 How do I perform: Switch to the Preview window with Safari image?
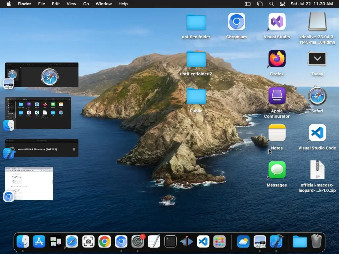coord(42,75)
